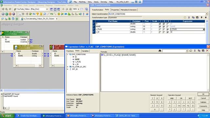Click the cut scissors icon in Expression Editor
The height and width of the screenshot is (118, 210).
pyautogui.click(x=195, y=51)
